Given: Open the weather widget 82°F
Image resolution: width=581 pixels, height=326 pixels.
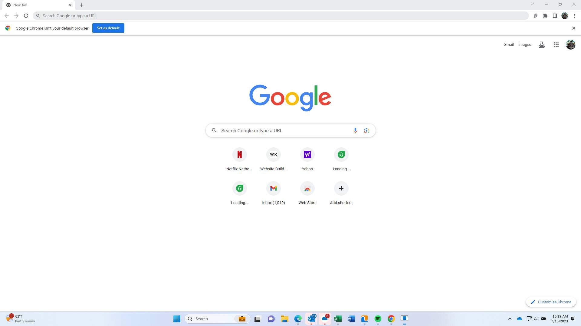Looking at the screenshot, I should (x=21, y=319).
